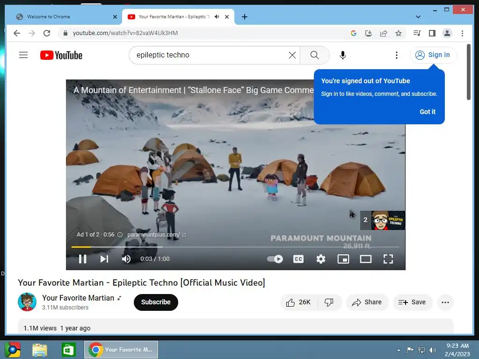Open the tab search dropdown arrow

418,17
